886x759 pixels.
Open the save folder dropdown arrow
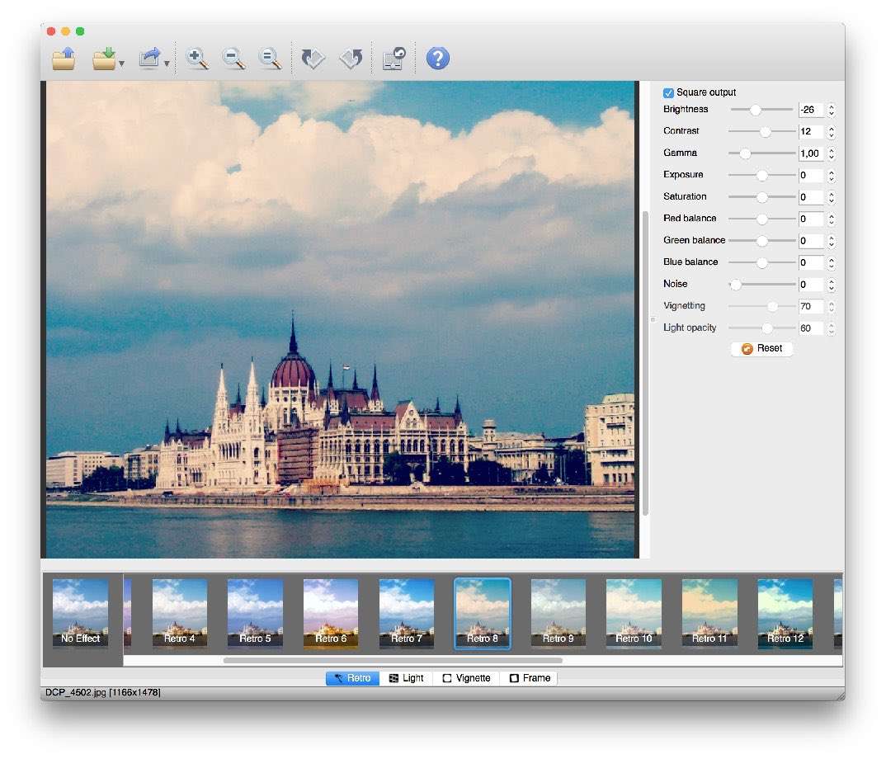click(x=122, y=64)
